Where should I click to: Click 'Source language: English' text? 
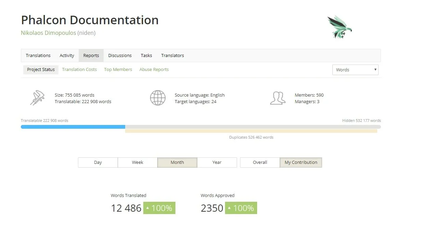(x=200, y=95)
